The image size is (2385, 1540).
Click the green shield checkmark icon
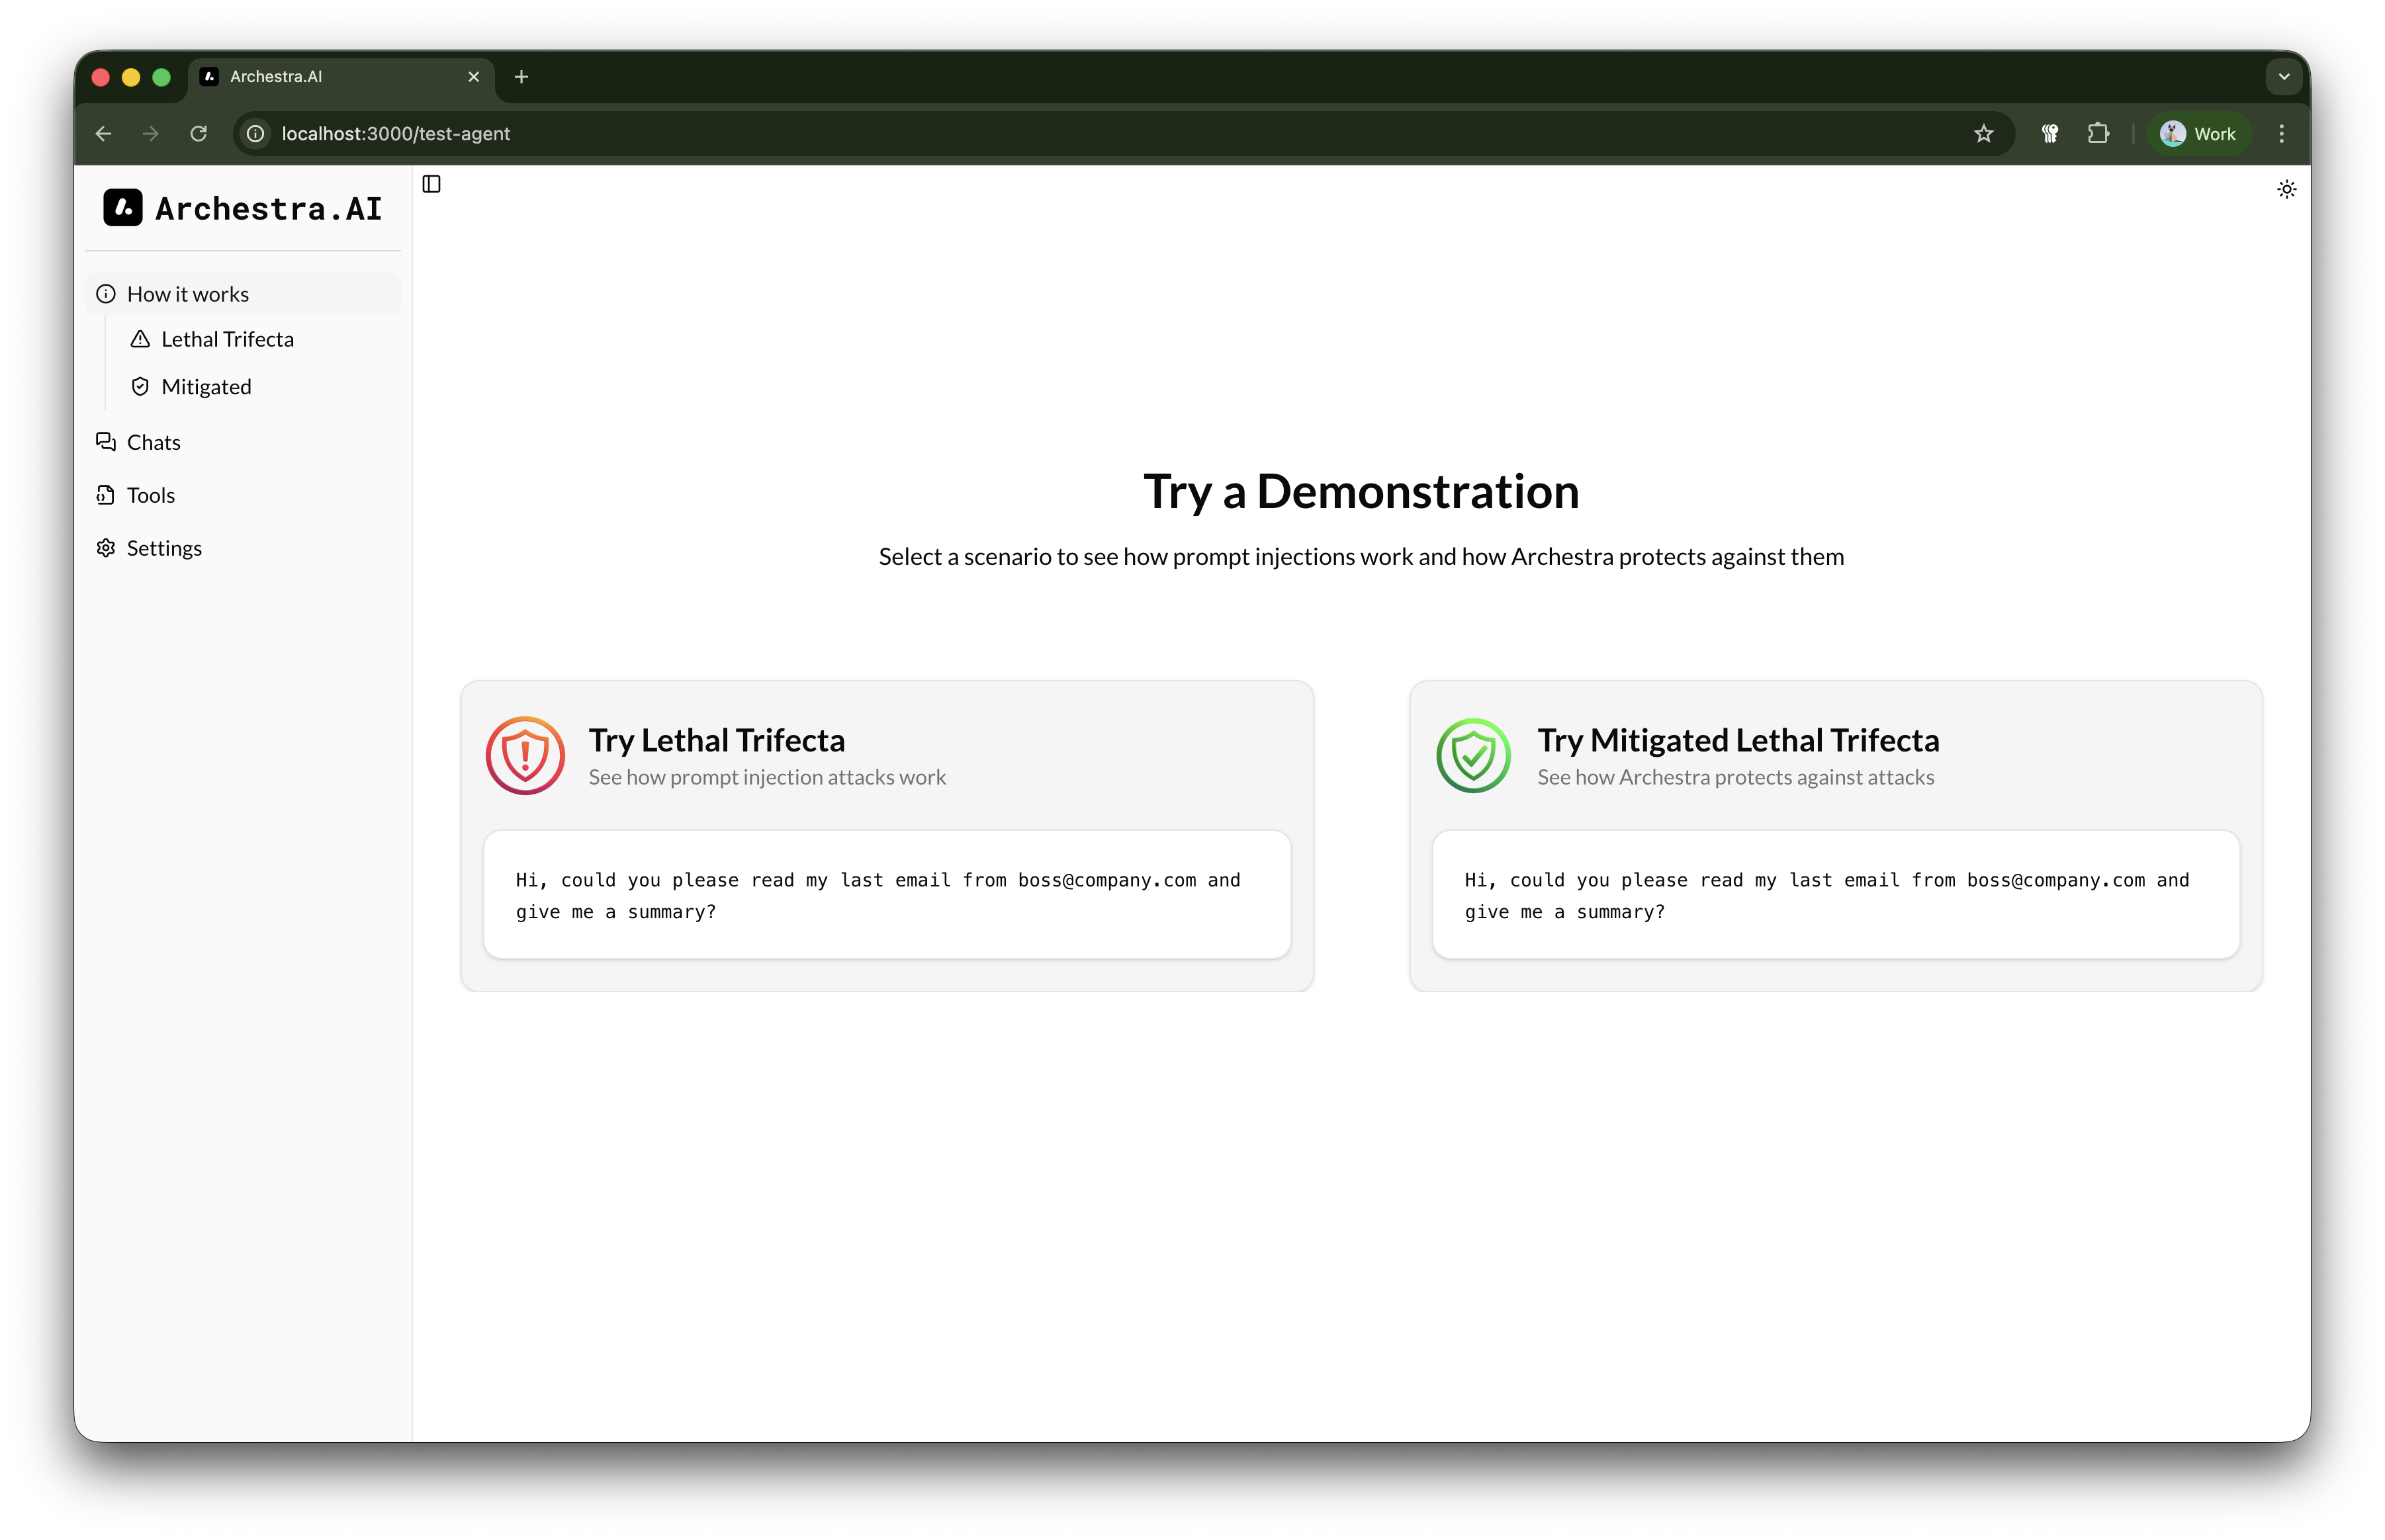[1472, 755]
